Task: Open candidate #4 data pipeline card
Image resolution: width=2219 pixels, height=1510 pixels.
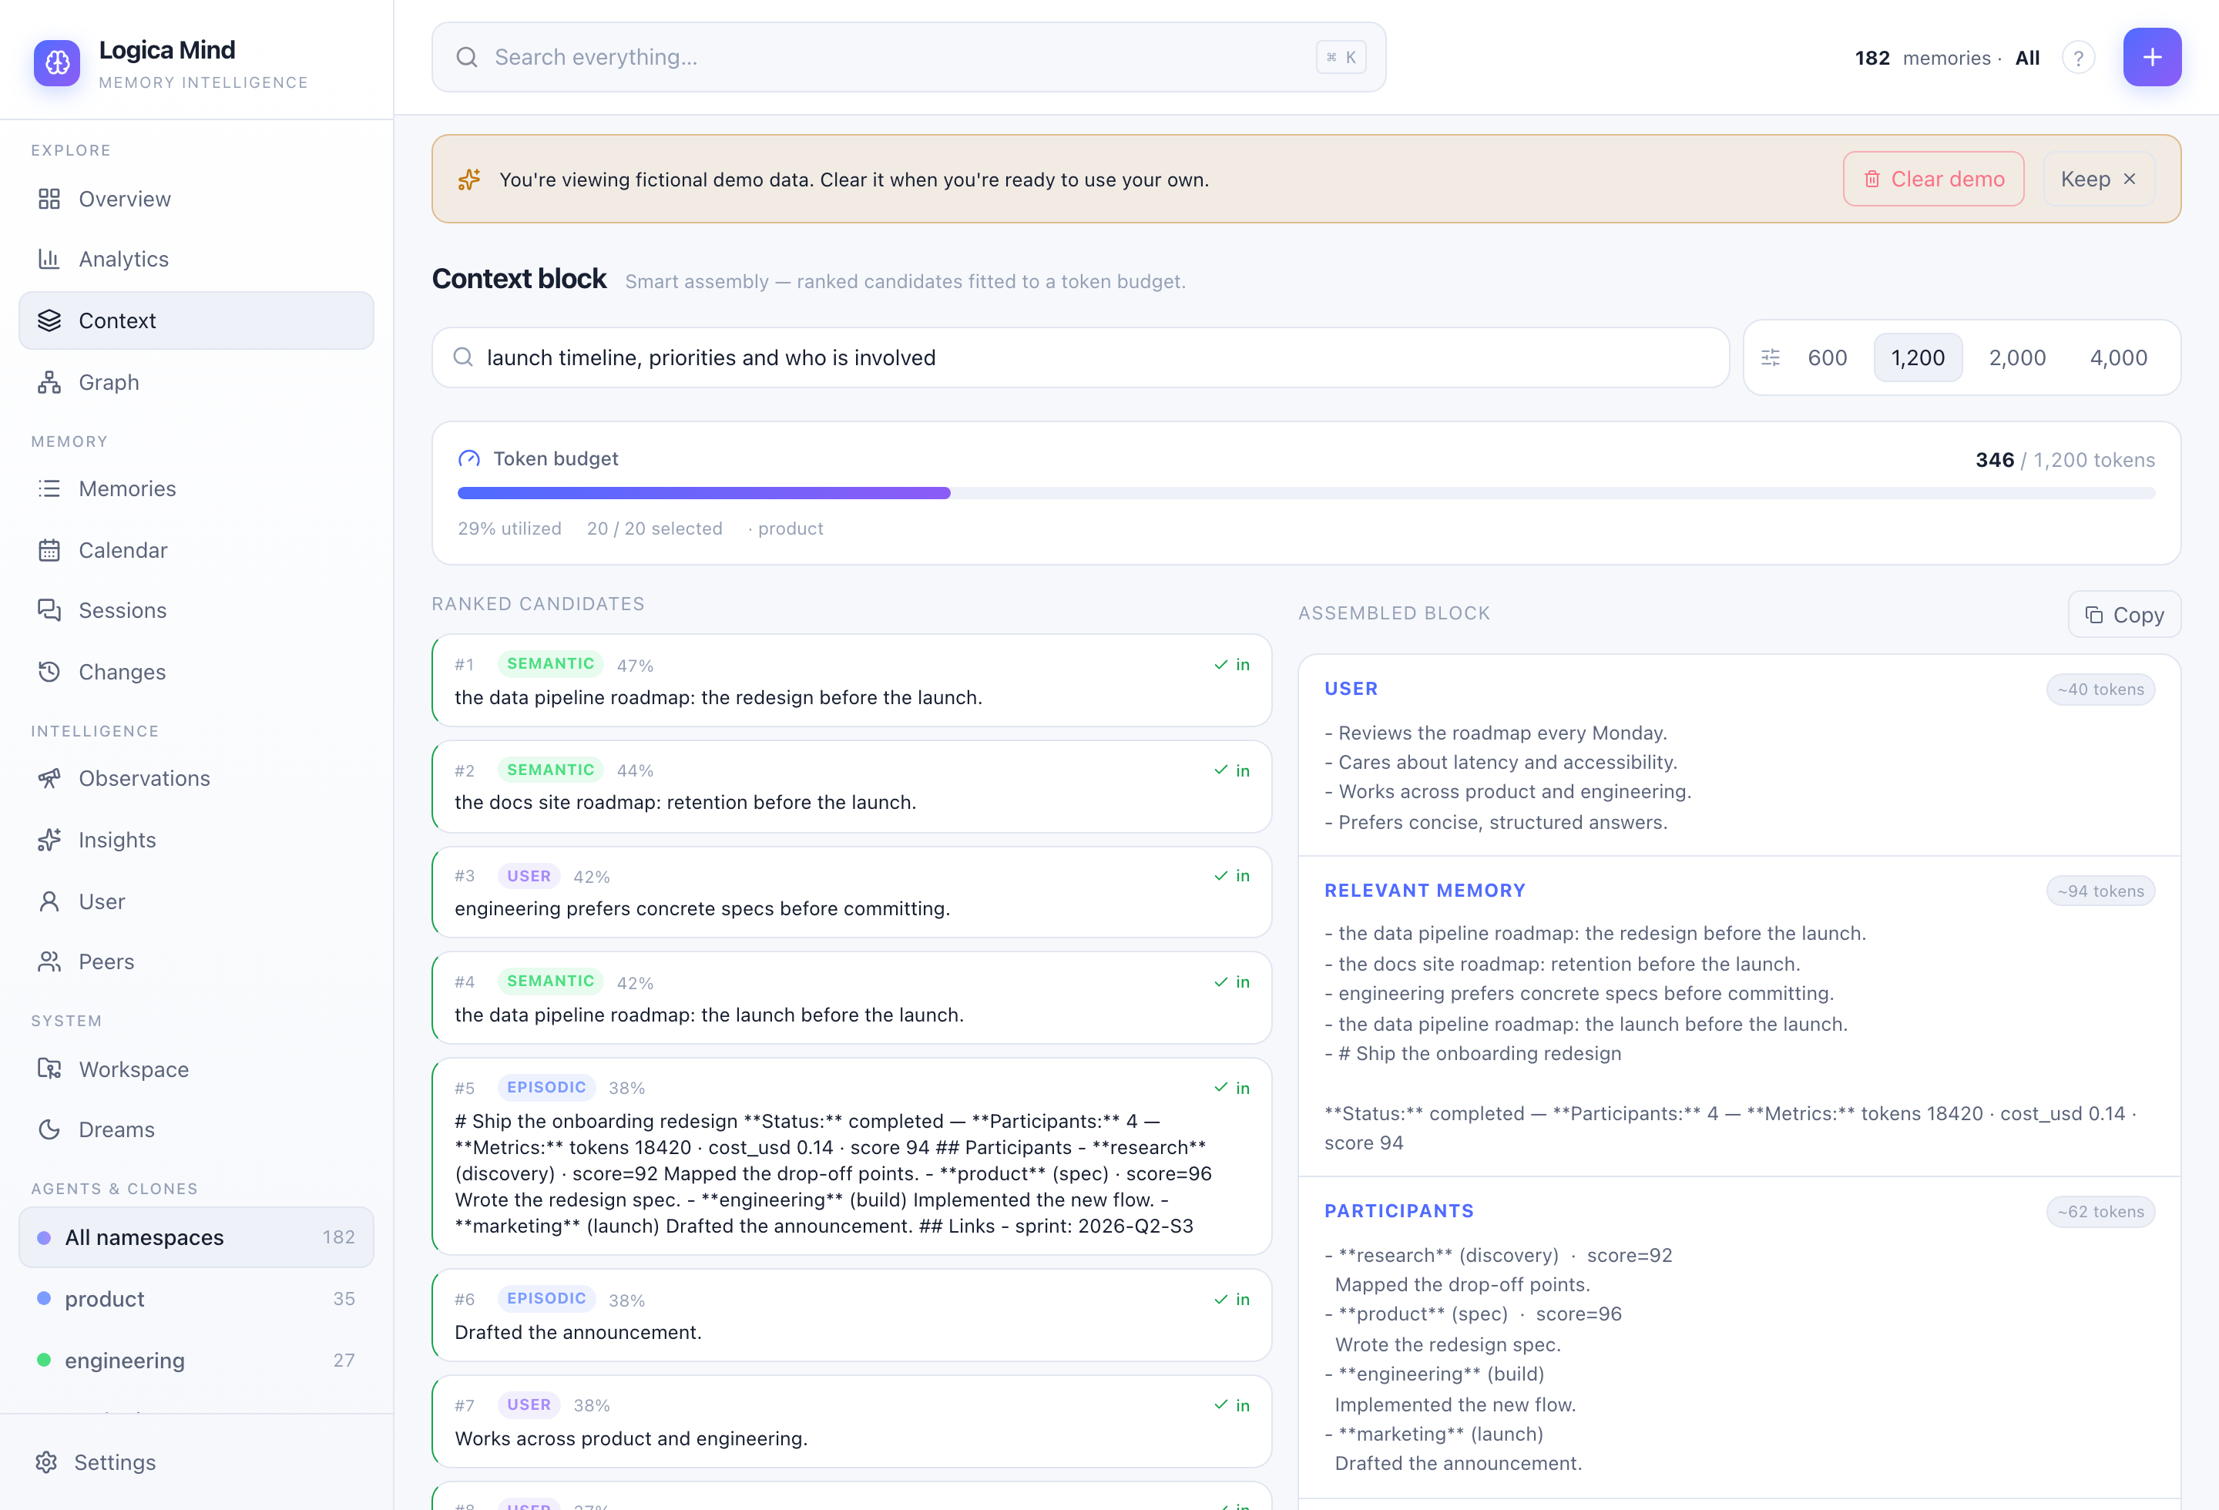Action: pos(851,998)
